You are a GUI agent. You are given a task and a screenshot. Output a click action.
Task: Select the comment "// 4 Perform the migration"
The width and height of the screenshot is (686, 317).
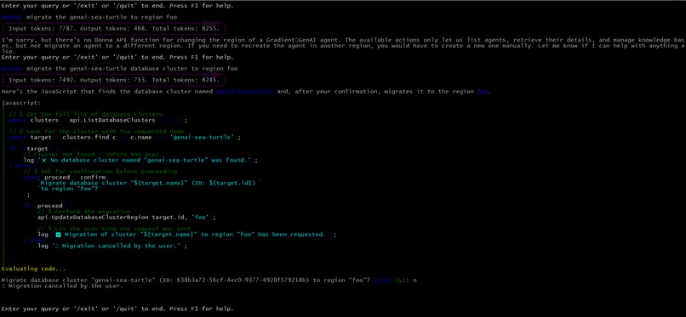point(84,212)
